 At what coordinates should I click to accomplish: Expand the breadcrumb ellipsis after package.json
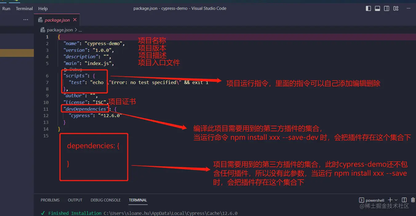pyautogui.click(x=80, y=30)
